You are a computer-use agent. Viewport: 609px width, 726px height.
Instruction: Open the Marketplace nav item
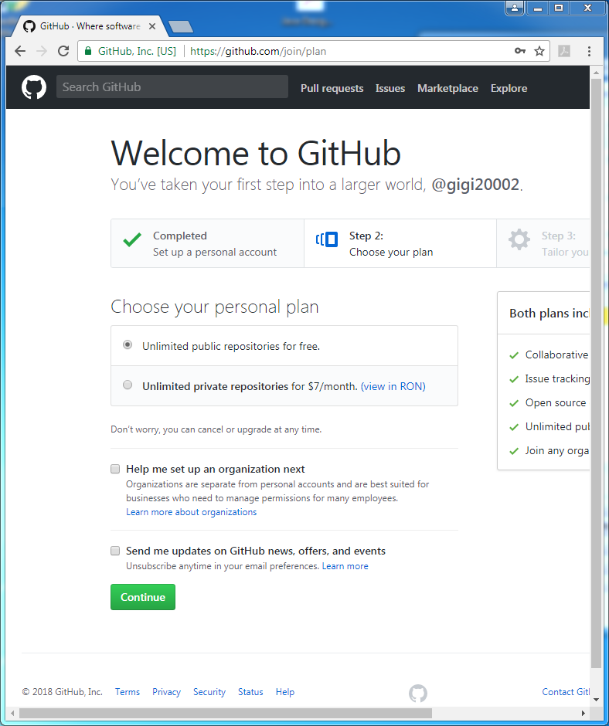(x=447, y=88)
